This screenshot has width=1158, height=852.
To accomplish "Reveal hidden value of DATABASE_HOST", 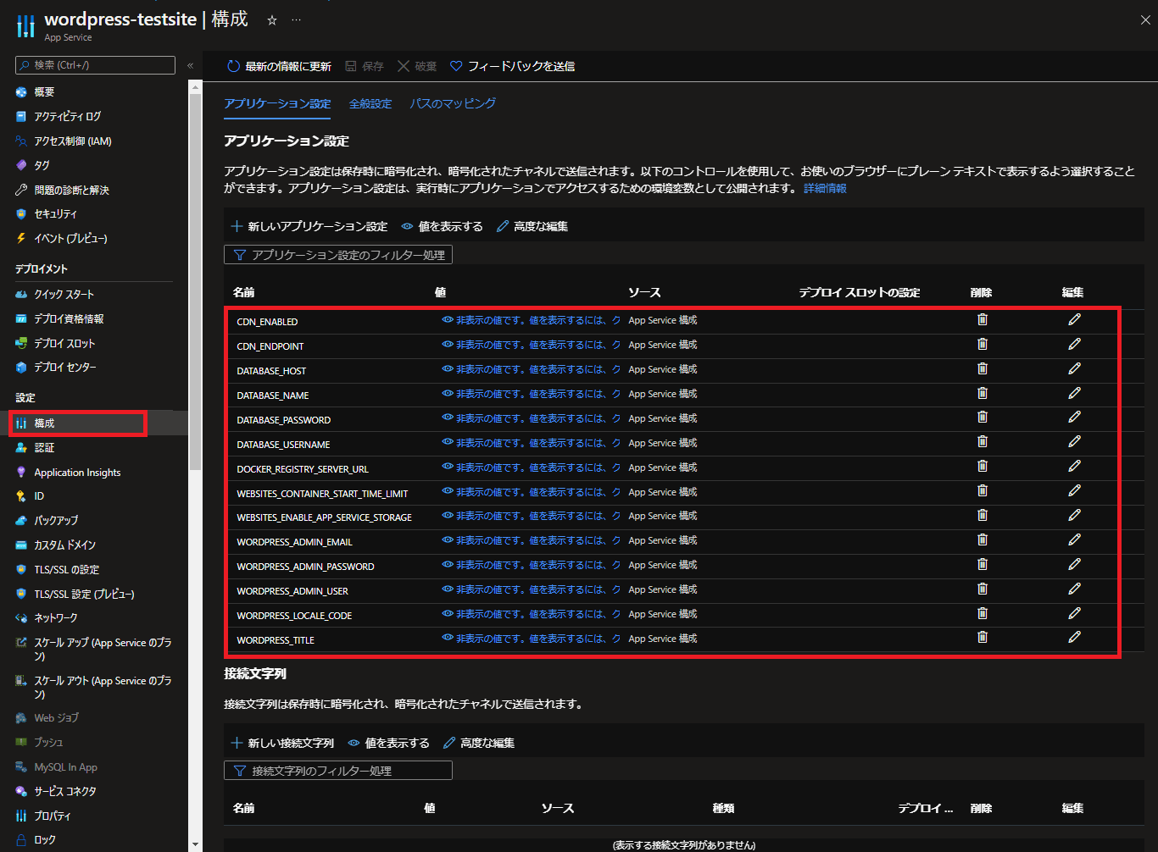I will coord(532,370).
